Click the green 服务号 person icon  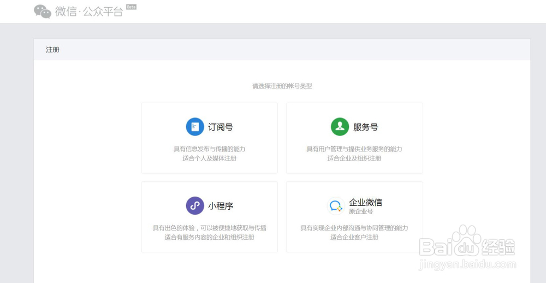tap(340, 127)
